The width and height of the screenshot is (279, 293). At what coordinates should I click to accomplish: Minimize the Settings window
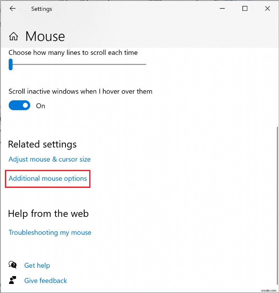(222, 8)
